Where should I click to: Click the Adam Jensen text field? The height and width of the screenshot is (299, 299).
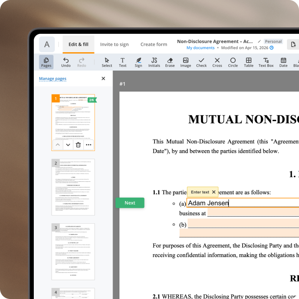point(243,203)
